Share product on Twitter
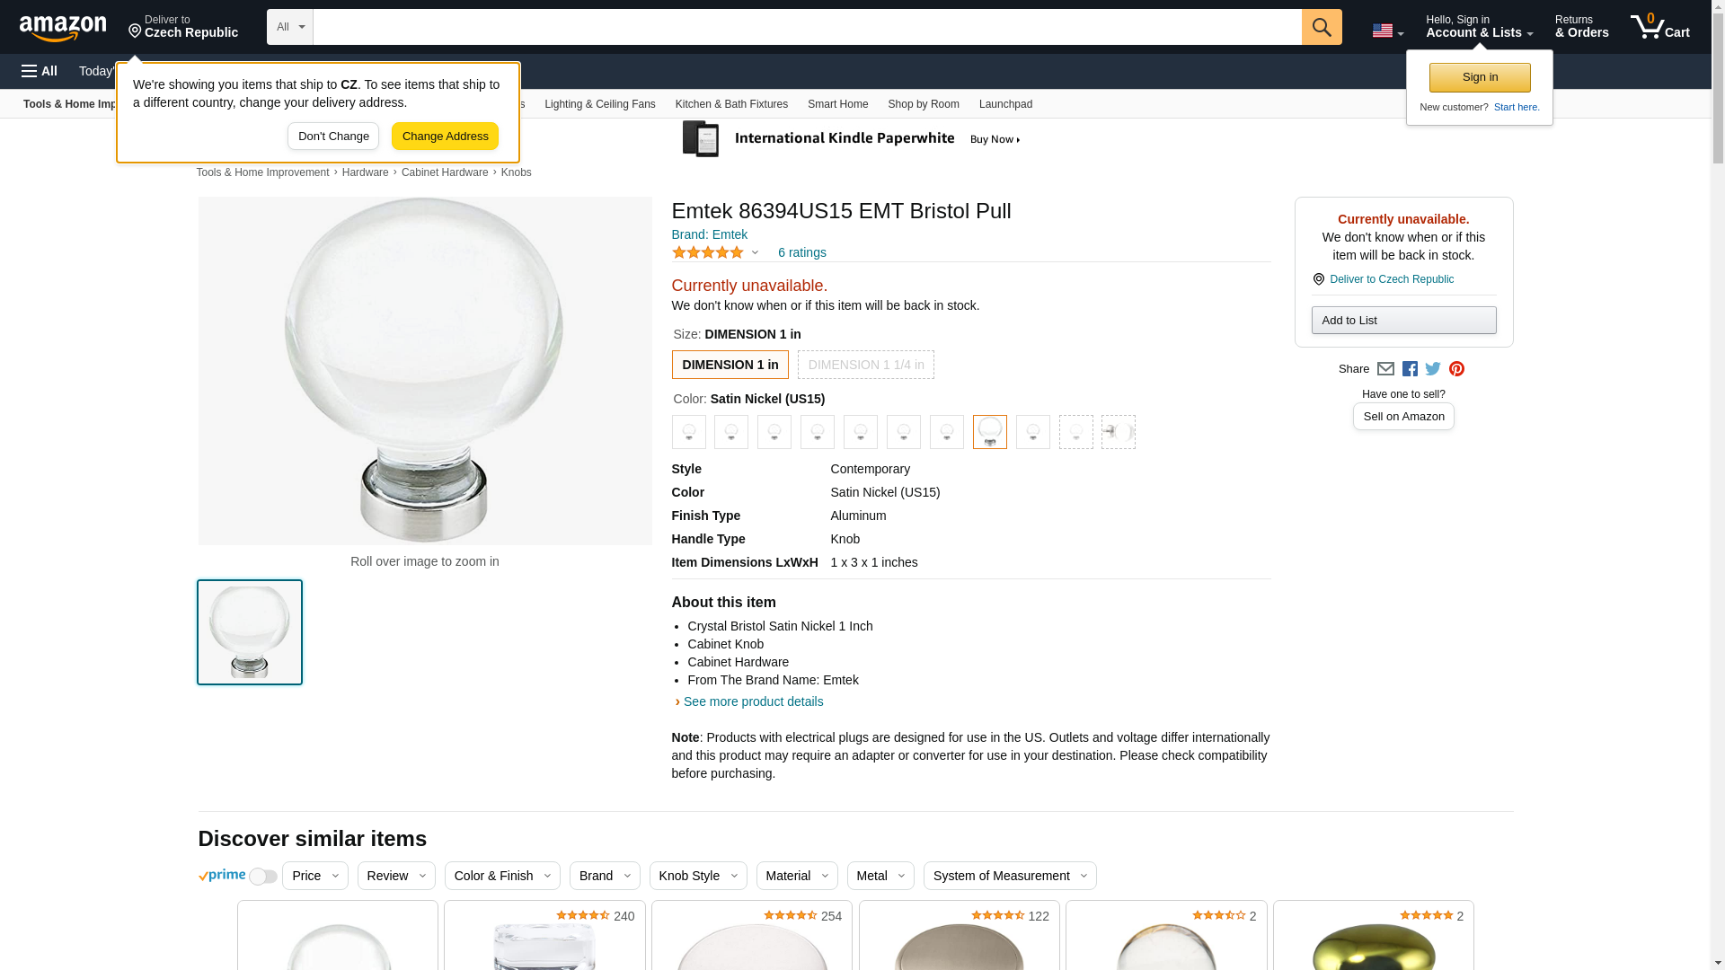 click(1433, 369)
